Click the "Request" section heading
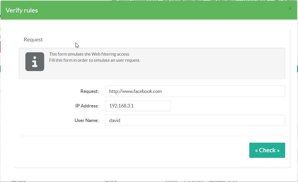This screenshot has height=182, width=298. coord(33,40)
